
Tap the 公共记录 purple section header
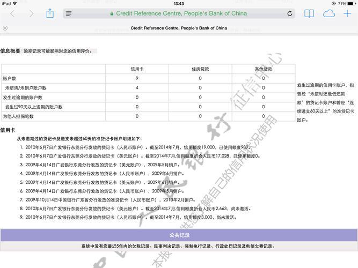[179, 235]
